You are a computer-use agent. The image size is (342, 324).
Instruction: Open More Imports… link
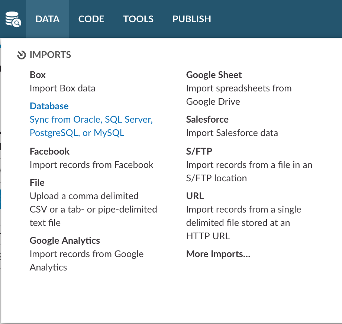click(x=218, y=254)
